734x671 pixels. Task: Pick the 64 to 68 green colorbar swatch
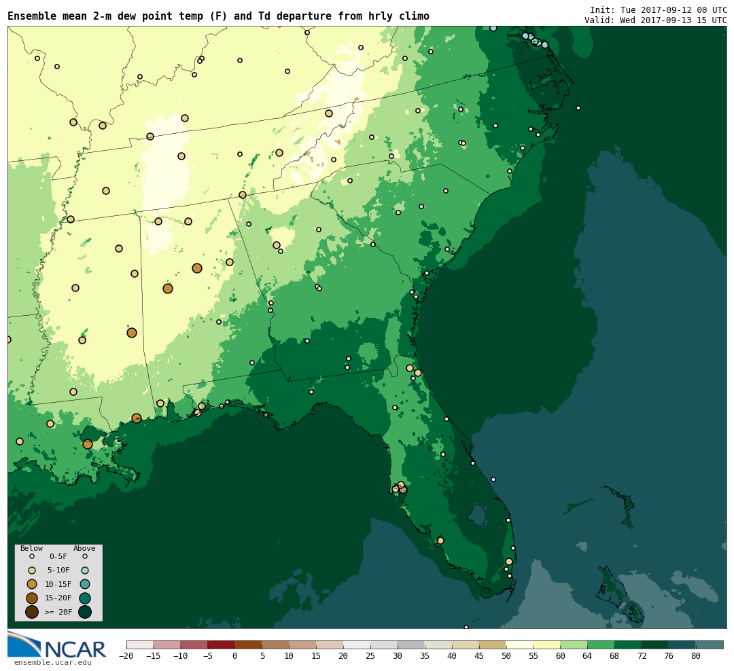601,645
